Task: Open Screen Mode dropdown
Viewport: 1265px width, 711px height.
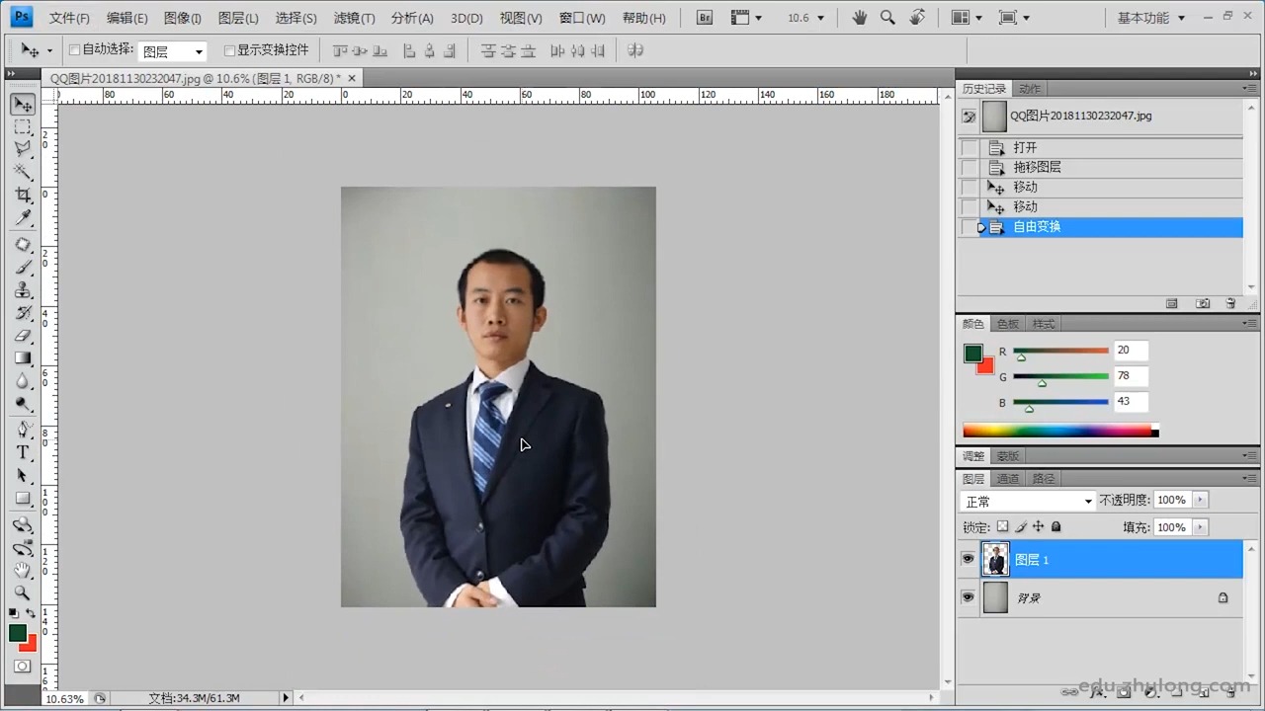Action: [x=1014, y=18]
